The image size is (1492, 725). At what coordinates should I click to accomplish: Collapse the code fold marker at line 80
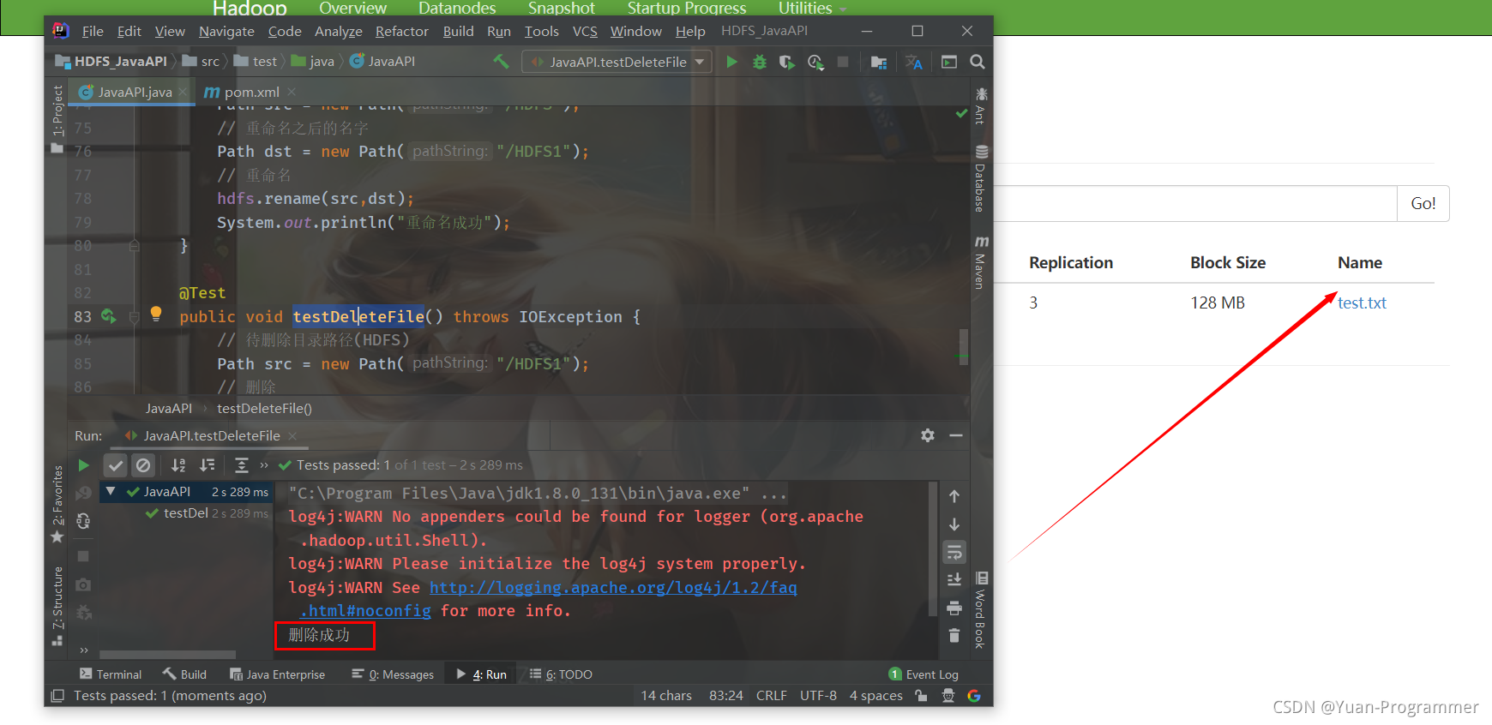click(x=135, y=246)
